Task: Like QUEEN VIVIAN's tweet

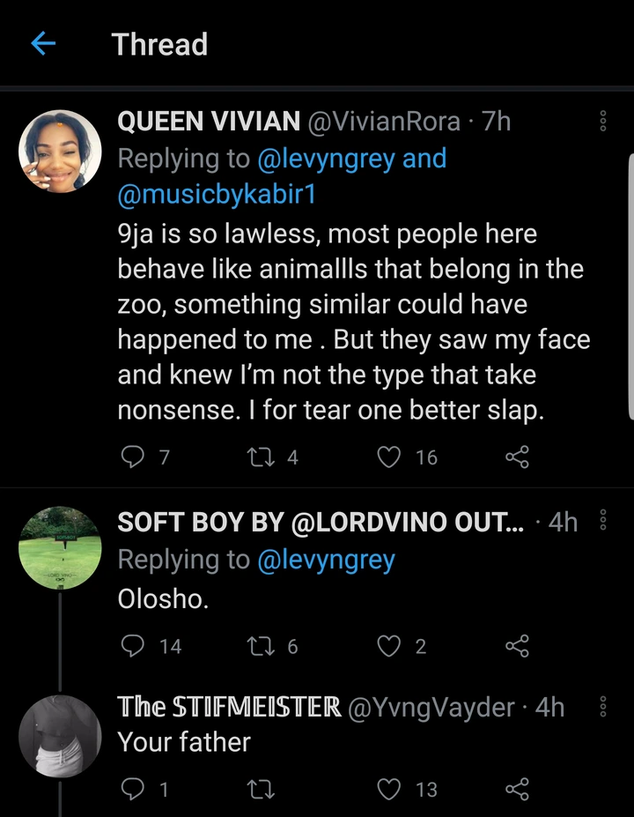Action: pos(388,457)
